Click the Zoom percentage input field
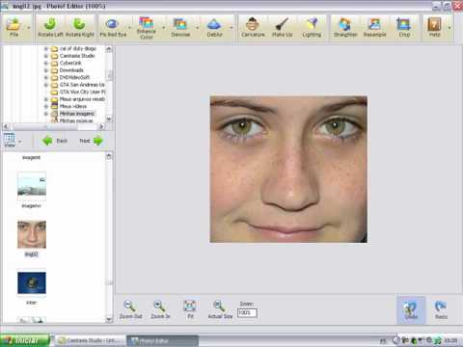463x347 pixels. 247,312
